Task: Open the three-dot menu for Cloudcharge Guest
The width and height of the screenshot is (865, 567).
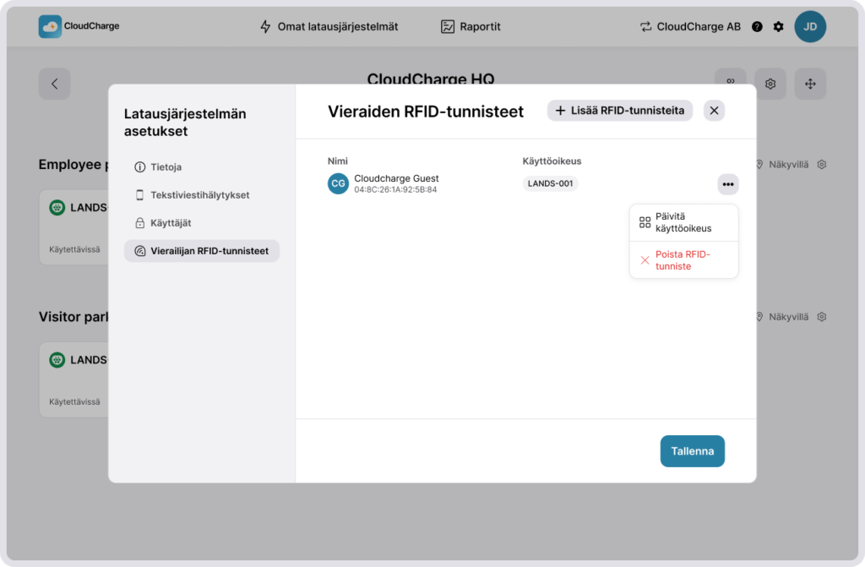Action: [x=727, y=184]
